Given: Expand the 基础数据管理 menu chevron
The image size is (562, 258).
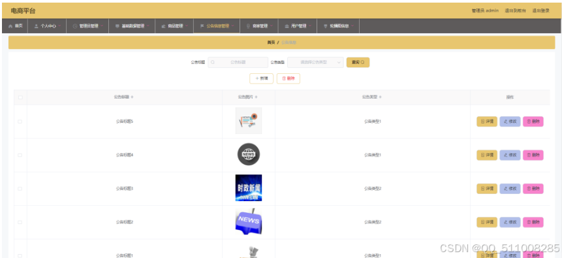Looking at the screenshot, I should pyautogui.click(x=148, y=26).
